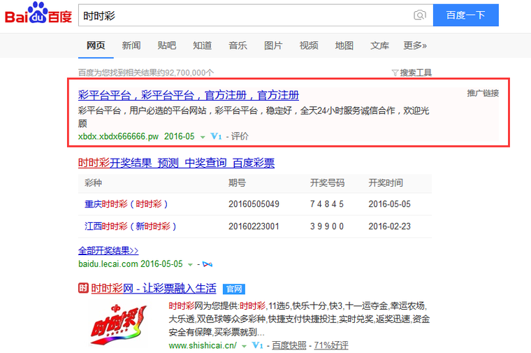This screenshot has height=353, width=531.
Task: Click the blue bowtie icon after baidu.lecai.com
Action: pos(208,264)
